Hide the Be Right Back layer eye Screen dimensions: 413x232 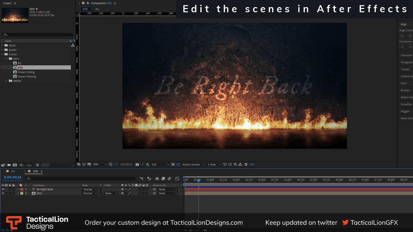[3, 189]
